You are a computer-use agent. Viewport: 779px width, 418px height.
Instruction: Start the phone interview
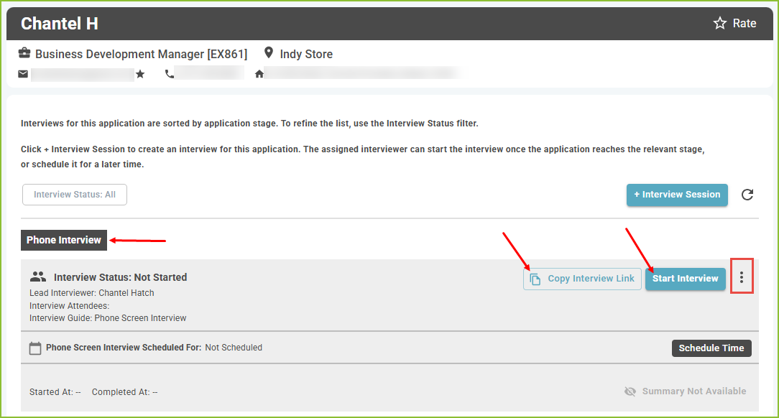[x=685, y=279]
